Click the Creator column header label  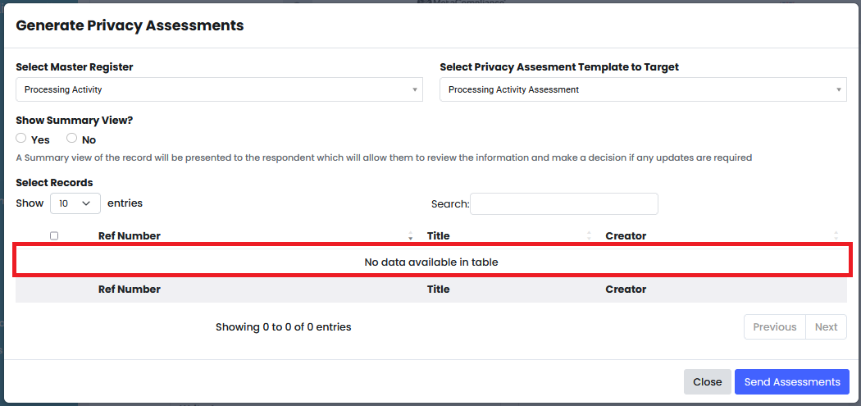point(626,235)
